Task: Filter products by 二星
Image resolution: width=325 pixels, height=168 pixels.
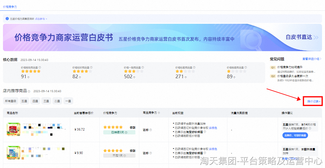Action: click(57, 101)
